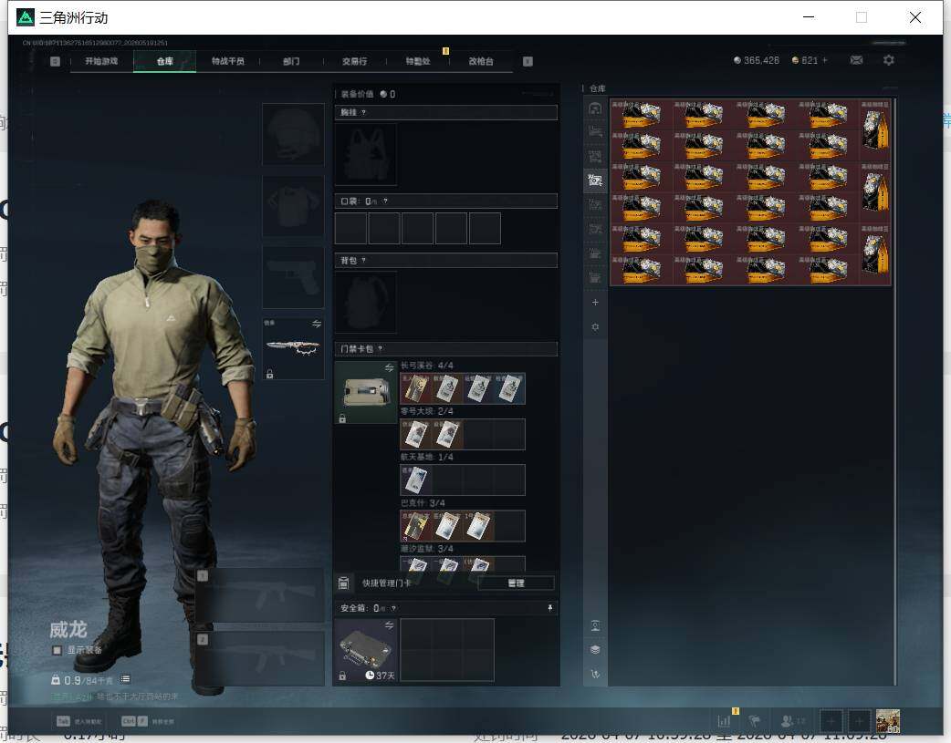Click the first empty pocket slot
Screen dimensions: 951x743
coord(350,228)
